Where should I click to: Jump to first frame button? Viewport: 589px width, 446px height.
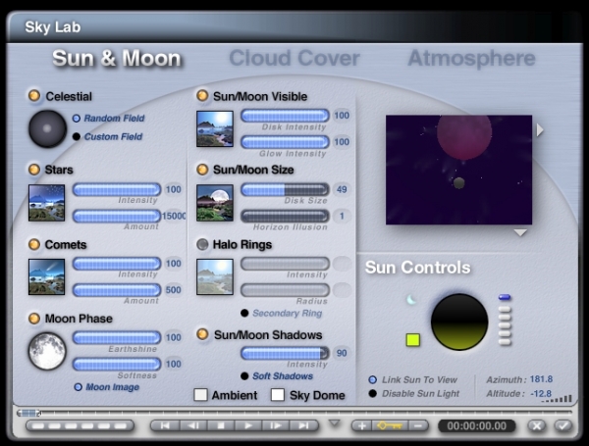click(165, 425)
